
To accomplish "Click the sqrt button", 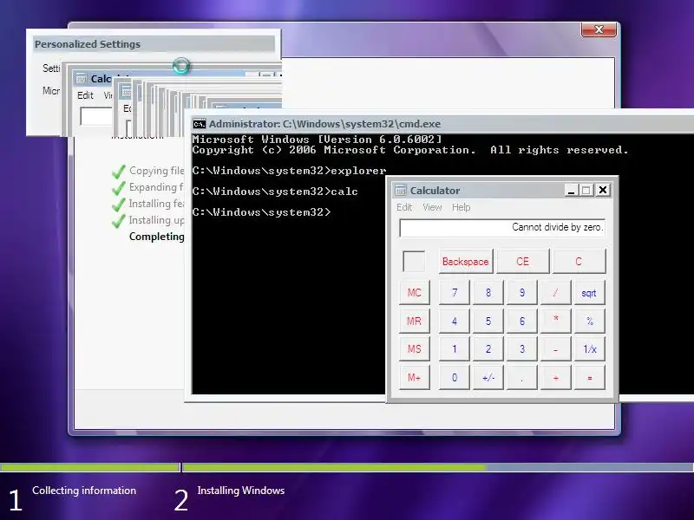I will [x=590, y=292].
